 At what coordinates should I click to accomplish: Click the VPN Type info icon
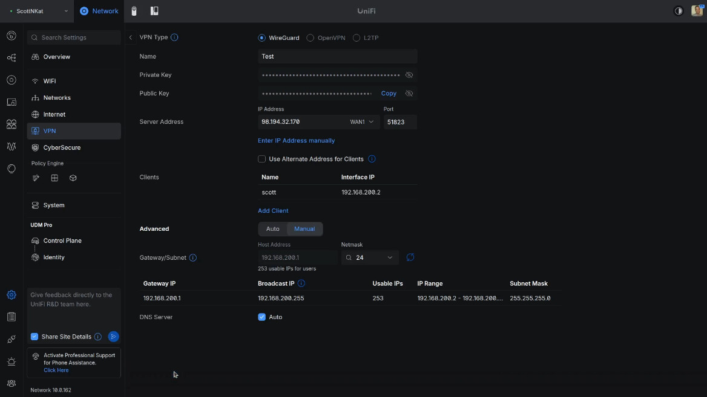tap(174, 37)
